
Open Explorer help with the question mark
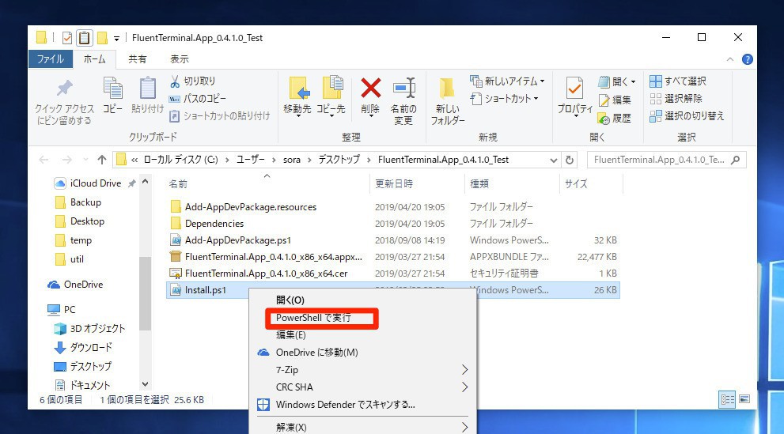[x=748, y=59]
